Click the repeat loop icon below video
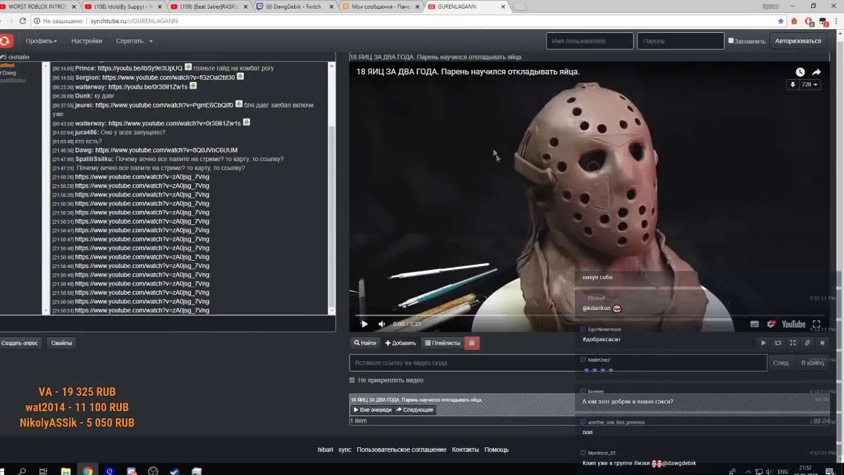The image size is (844, 475). tap(778, 343)
